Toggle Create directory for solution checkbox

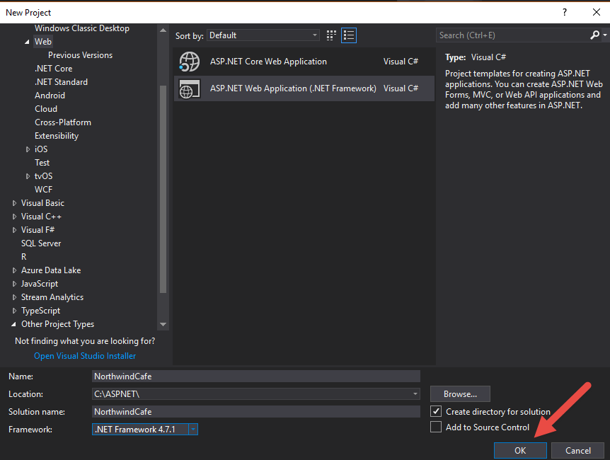pyautogui.click(x=436, y=411)
